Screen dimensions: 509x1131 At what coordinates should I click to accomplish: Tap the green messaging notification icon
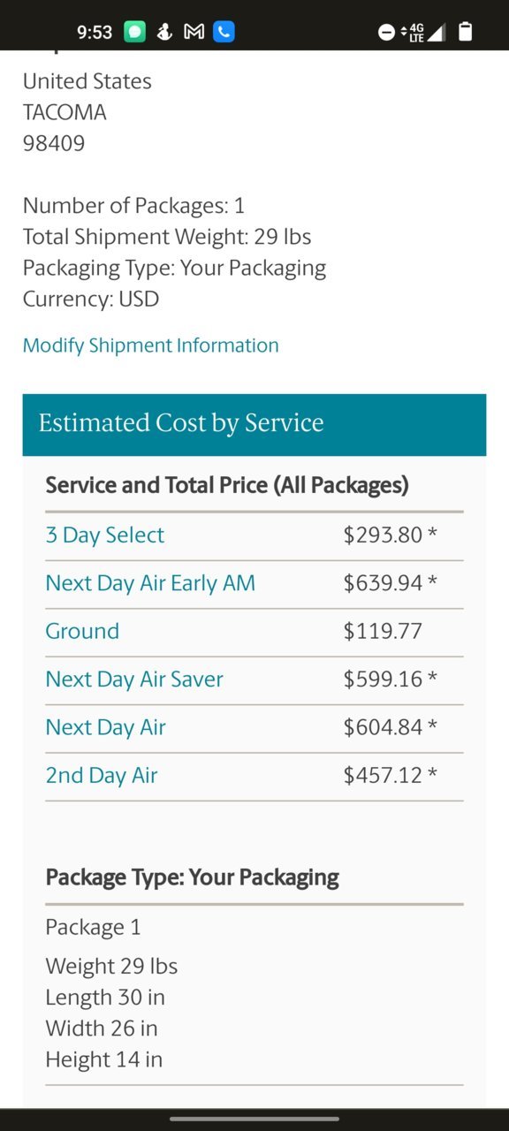pyautogui.click(x=134, y=32)
